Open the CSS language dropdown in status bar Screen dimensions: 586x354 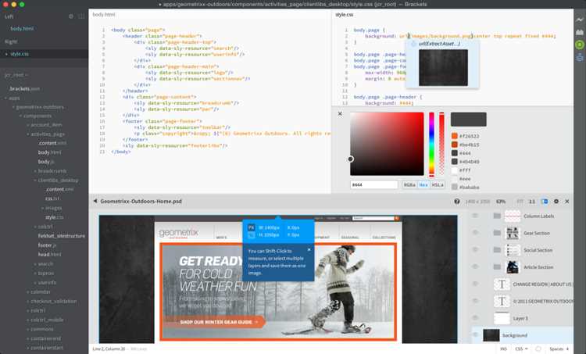tap(521, 349)
